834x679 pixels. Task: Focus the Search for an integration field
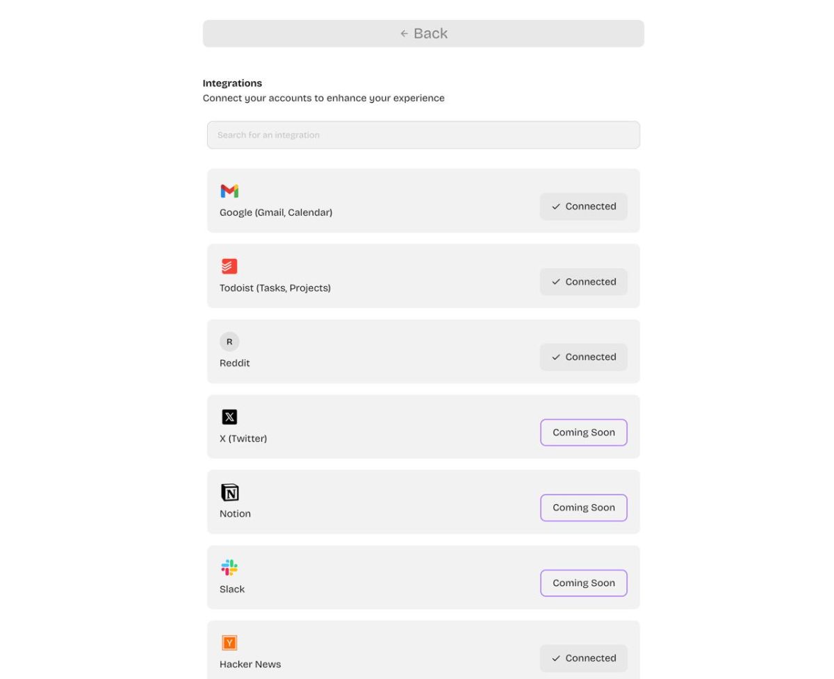pyautogui.click(x=423, y=135)
